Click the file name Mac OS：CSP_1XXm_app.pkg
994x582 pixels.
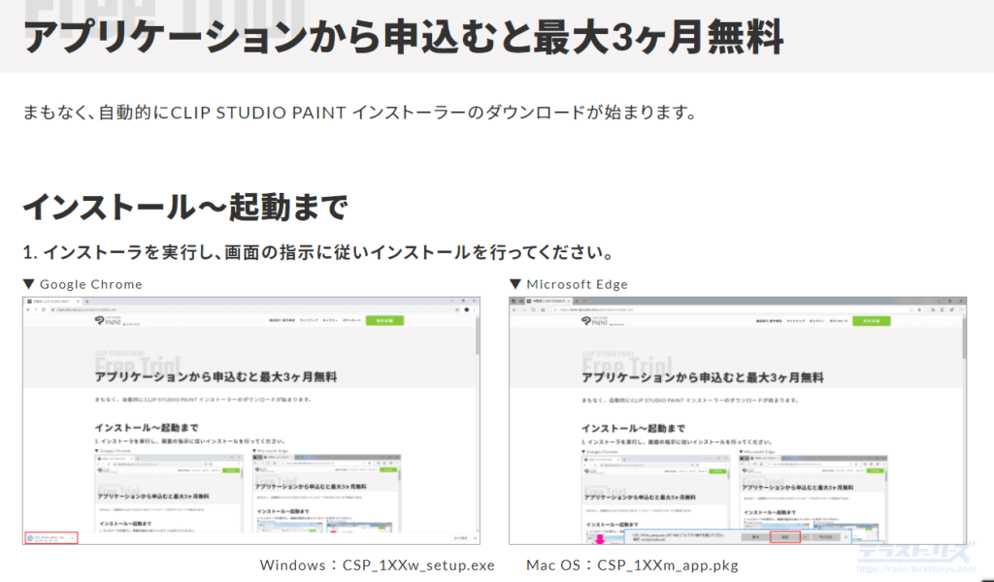click(632, 565)
